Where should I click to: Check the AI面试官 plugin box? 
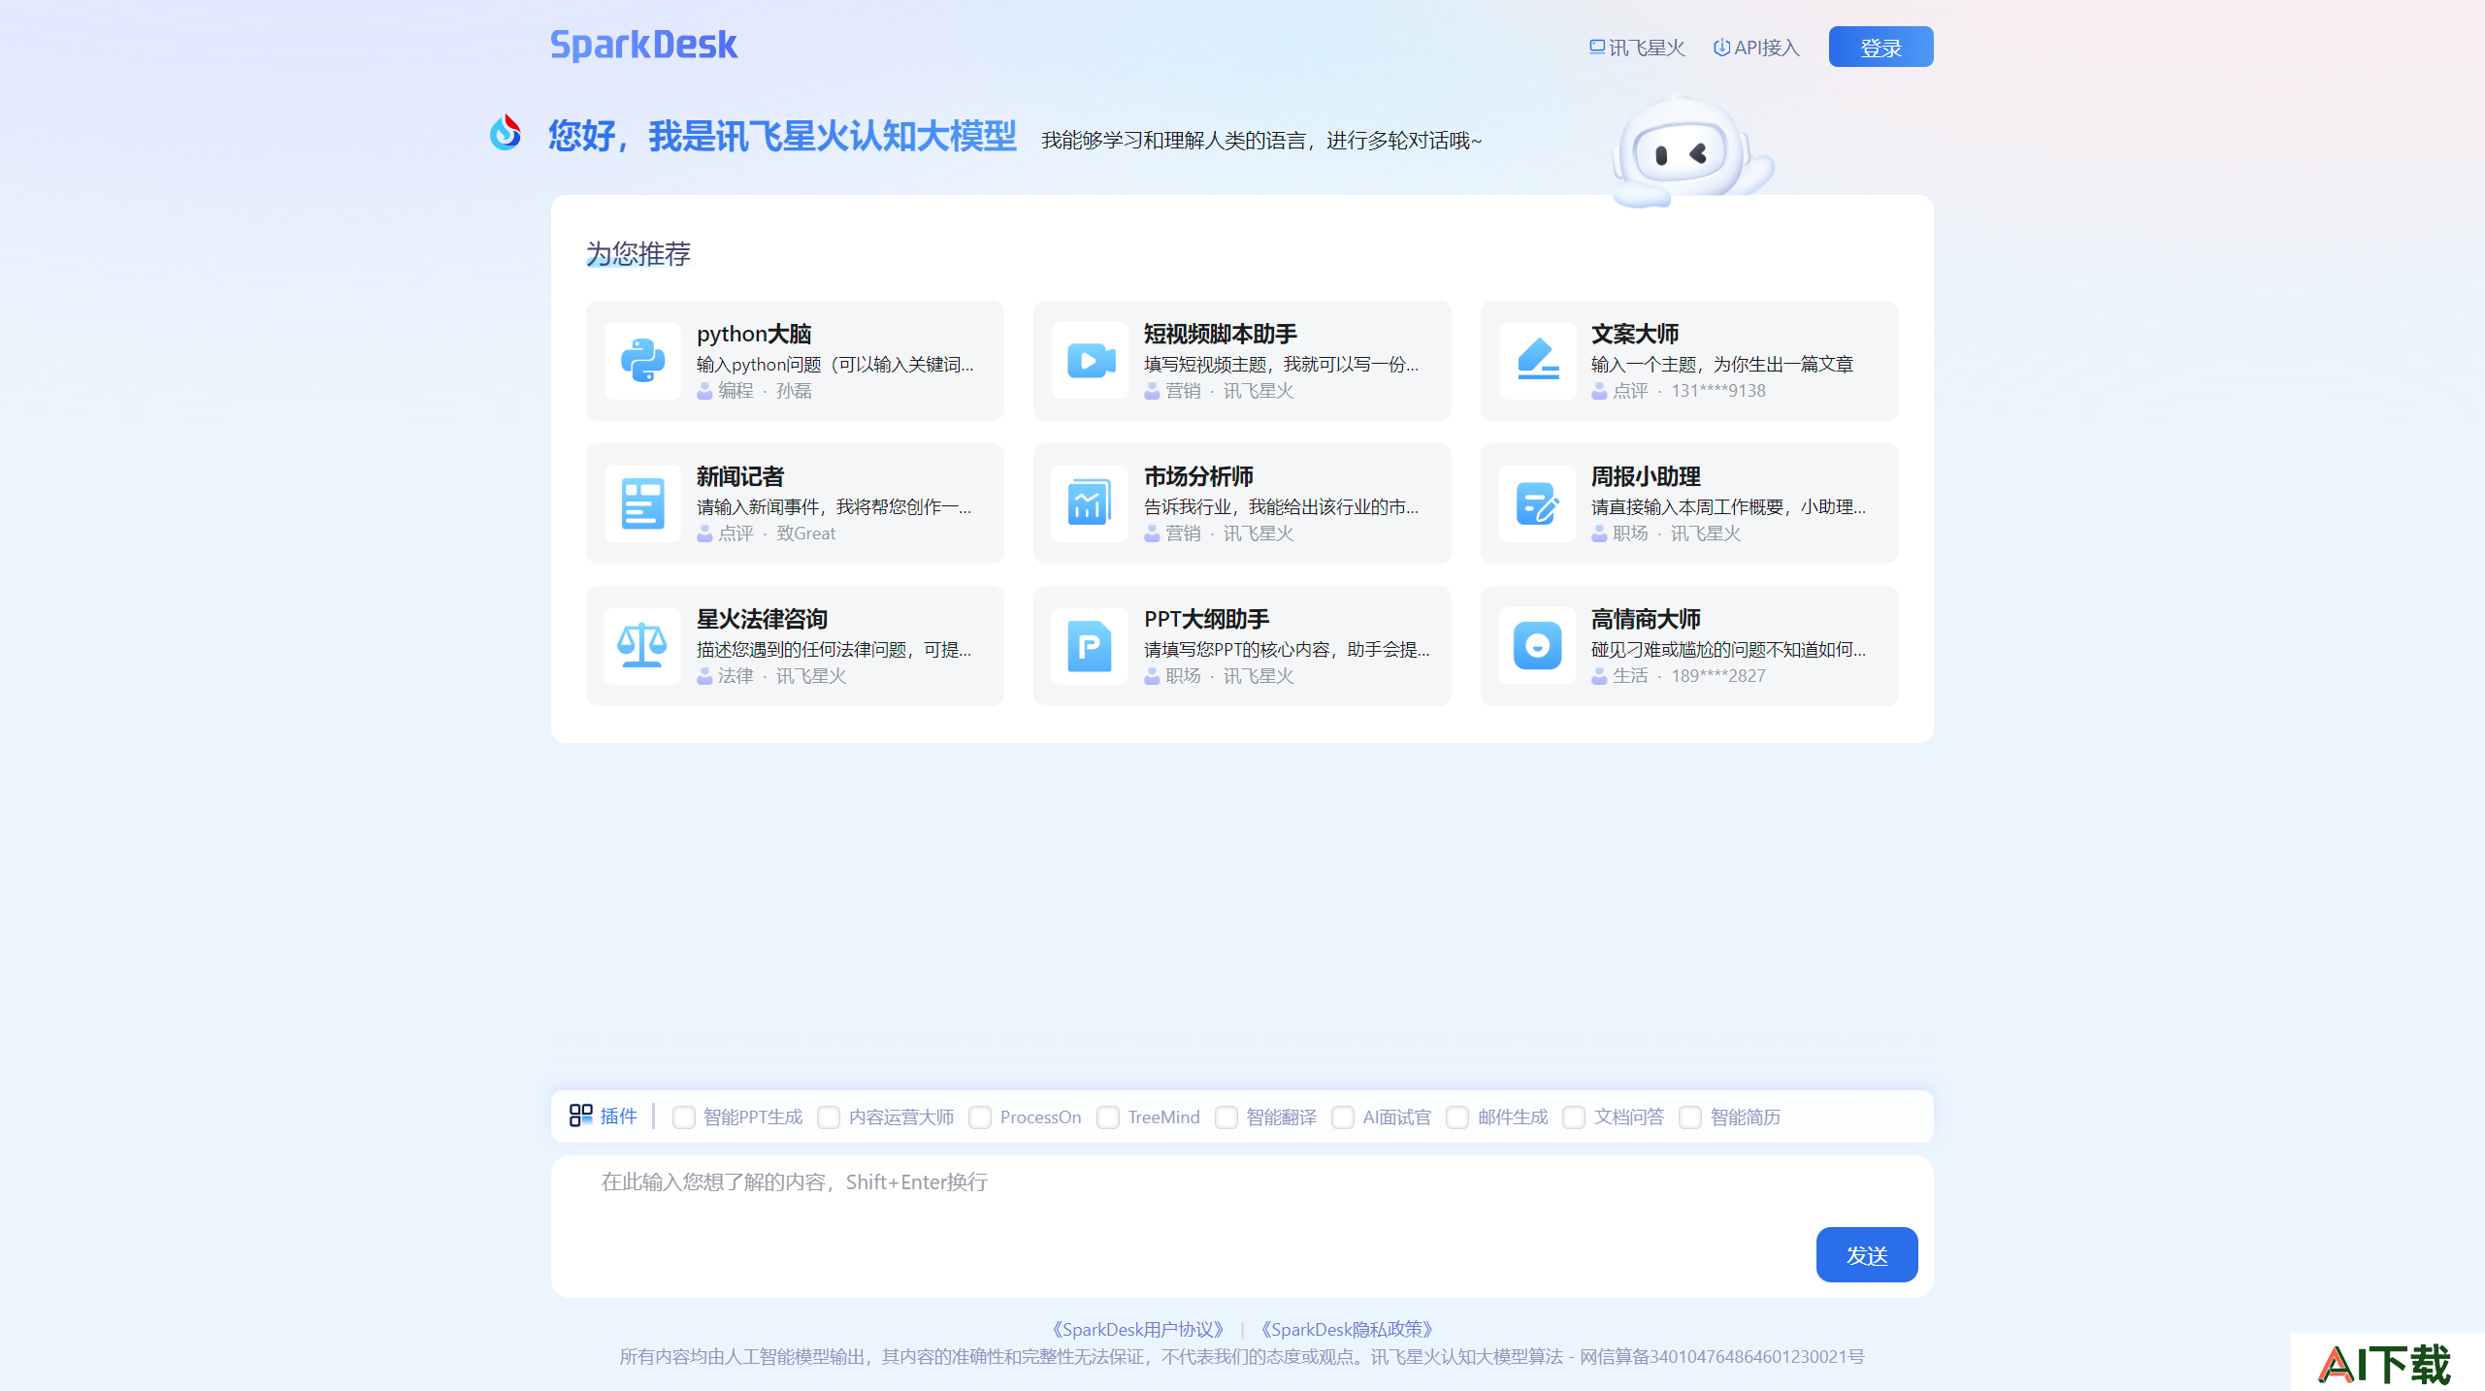click(1343, 1117)
